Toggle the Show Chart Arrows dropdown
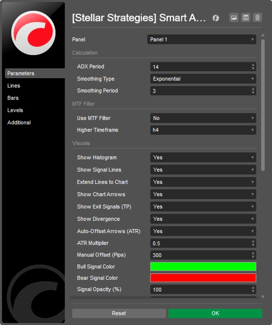Screen dimensions: 272x325 203,194
